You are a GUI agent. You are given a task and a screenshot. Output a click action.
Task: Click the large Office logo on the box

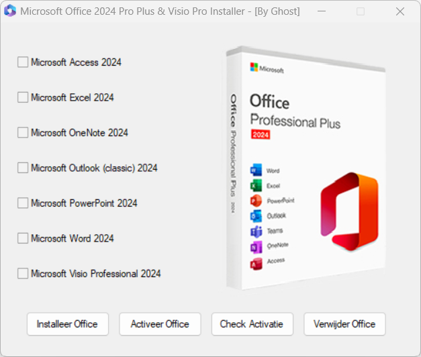coord(350,212)
